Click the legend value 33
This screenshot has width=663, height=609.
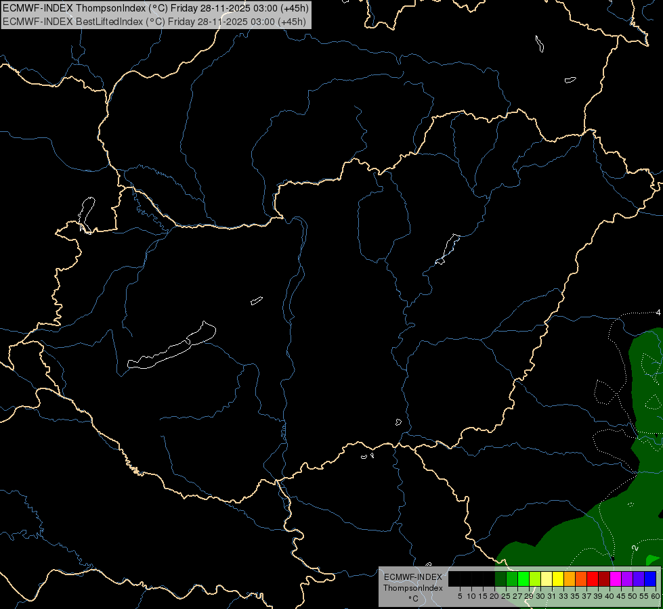[x=564, y=596]
